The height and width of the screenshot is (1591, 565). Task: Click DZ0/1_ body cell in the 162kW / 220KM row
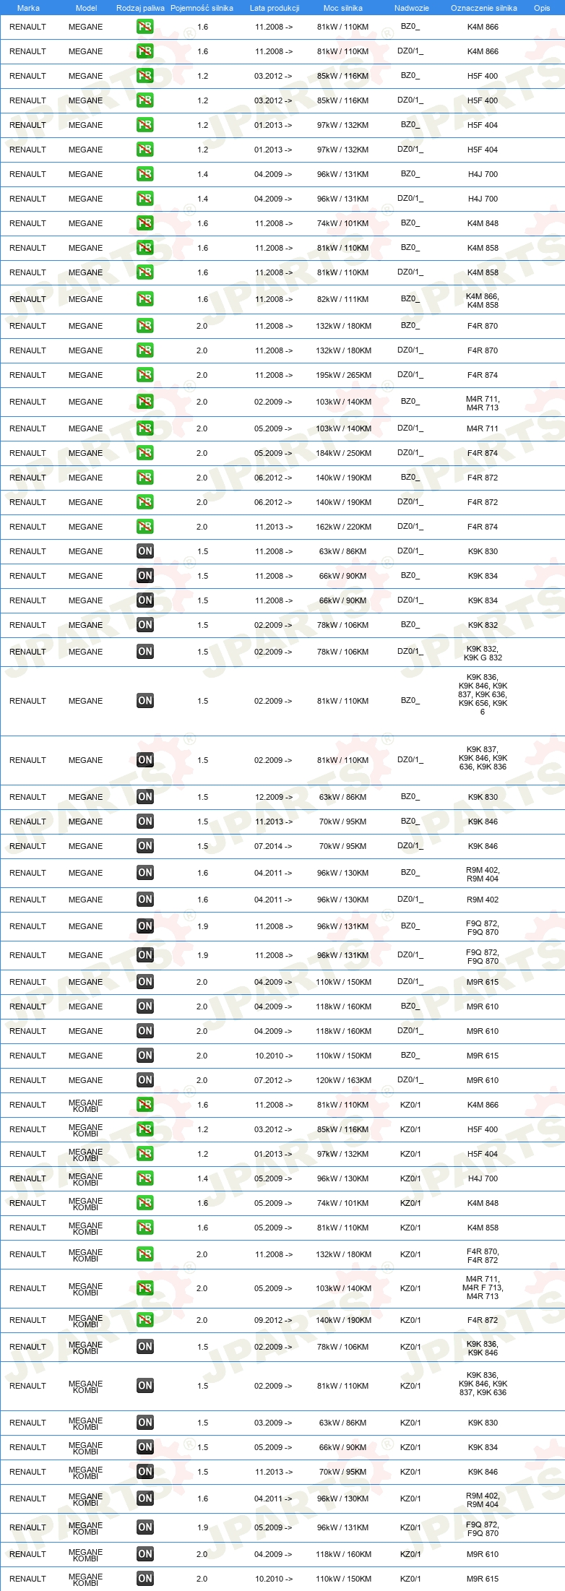click(x=410, y=527)
